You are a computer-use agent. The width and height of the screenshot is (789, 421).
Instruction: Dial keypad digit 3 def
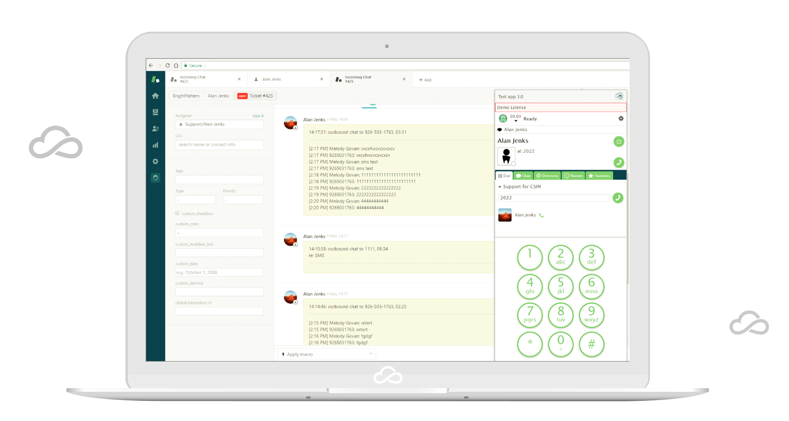[591, 257]
